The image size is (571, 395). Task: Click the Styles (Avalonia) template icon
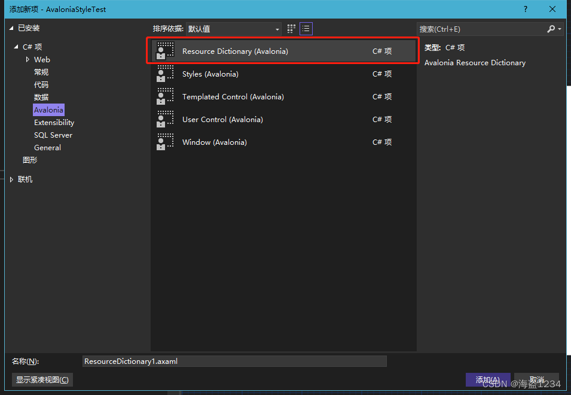point(165,74)
